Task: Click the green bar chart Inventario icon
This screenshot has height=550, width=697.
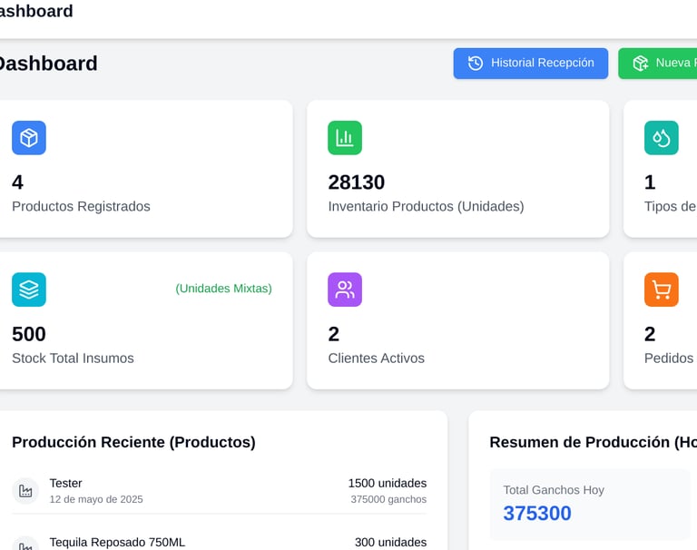Action: coord(345,138)
